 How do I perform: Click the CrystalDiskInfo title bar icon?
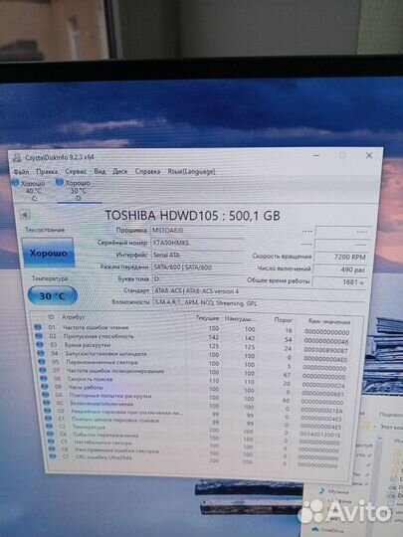17,157
